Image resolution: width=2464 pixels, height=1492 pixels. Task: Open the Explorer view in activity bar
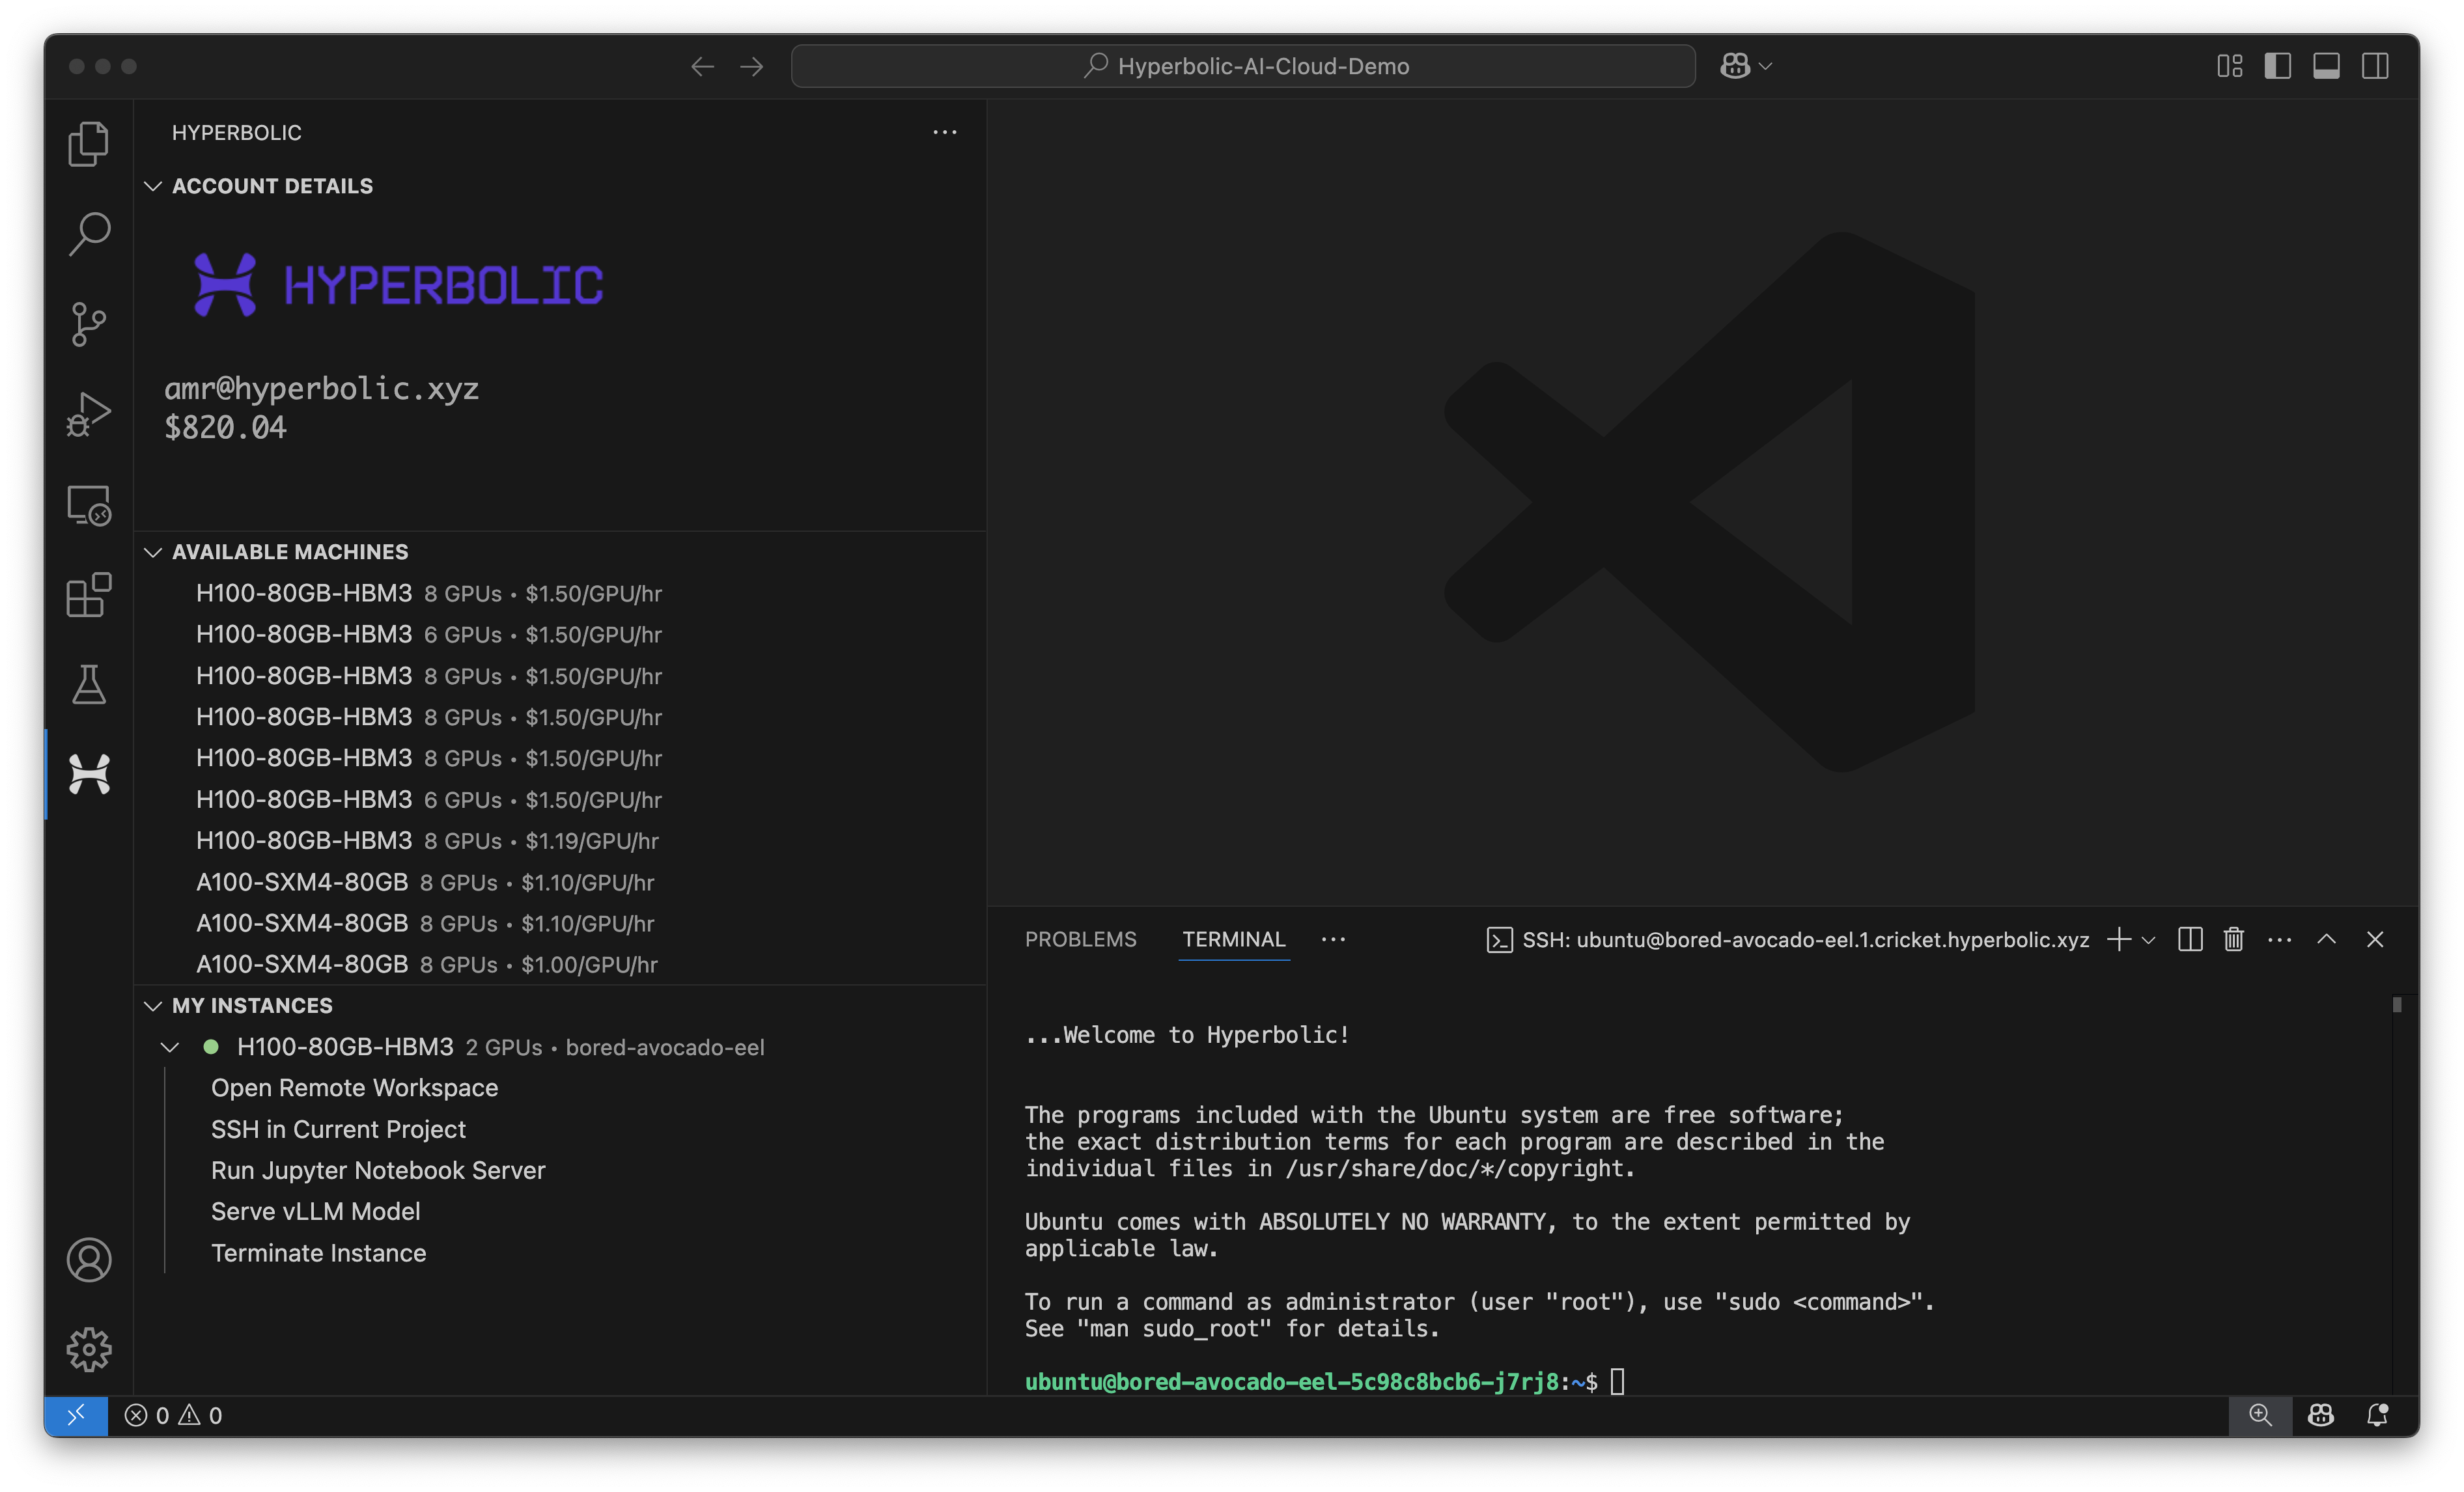click(x=89, y=144)
